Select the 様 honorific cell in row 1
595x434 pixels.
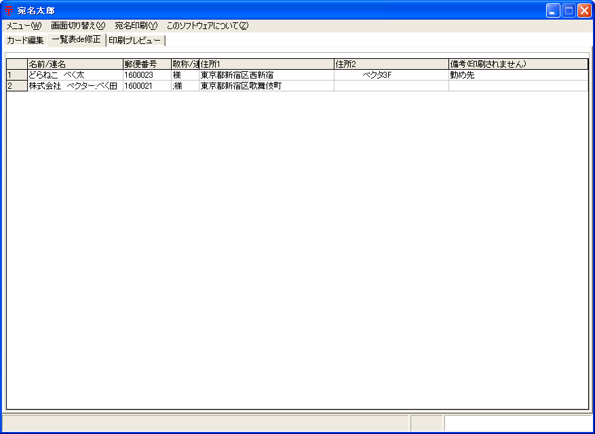[x=185, y=75]
